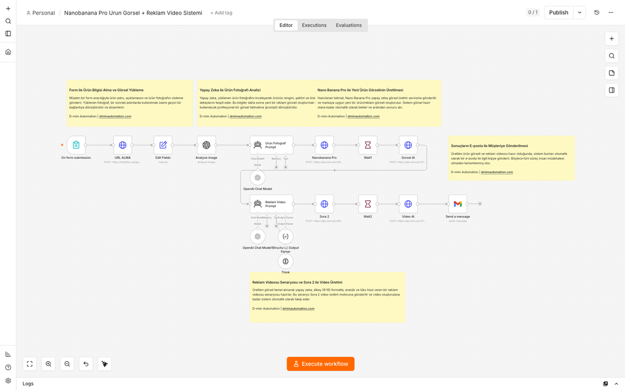625x390 pixels.
Task: Open workflow history
Action: (597, 12)
